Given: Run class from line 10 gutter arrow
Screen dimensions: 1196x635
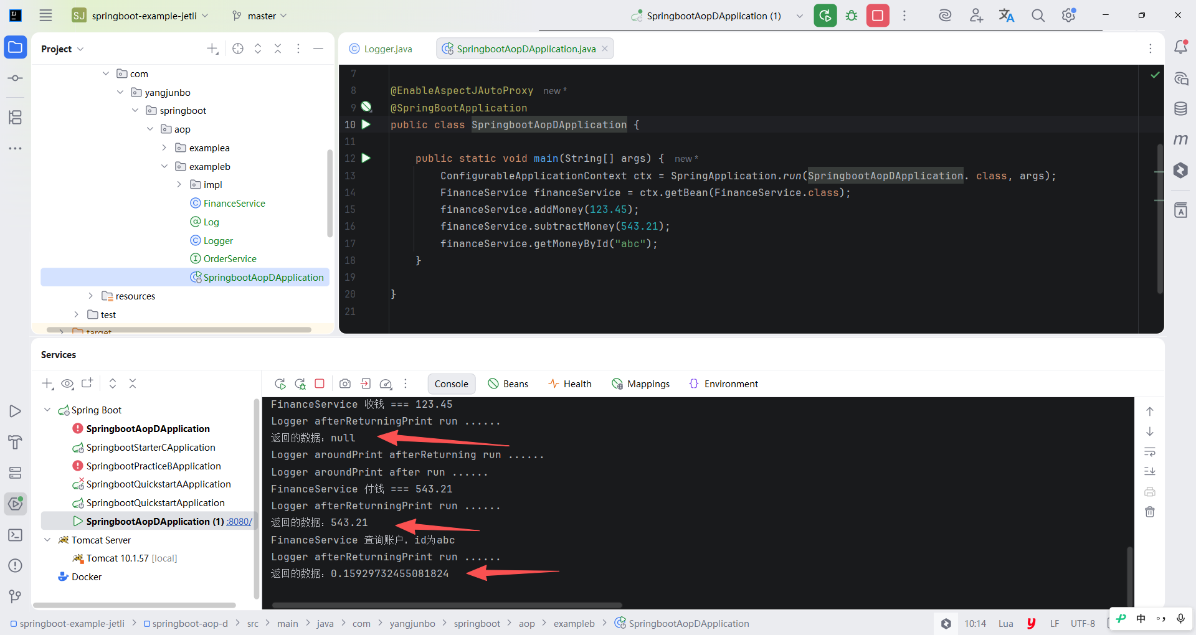Looking at the screenshot, I should click(366, 125).
